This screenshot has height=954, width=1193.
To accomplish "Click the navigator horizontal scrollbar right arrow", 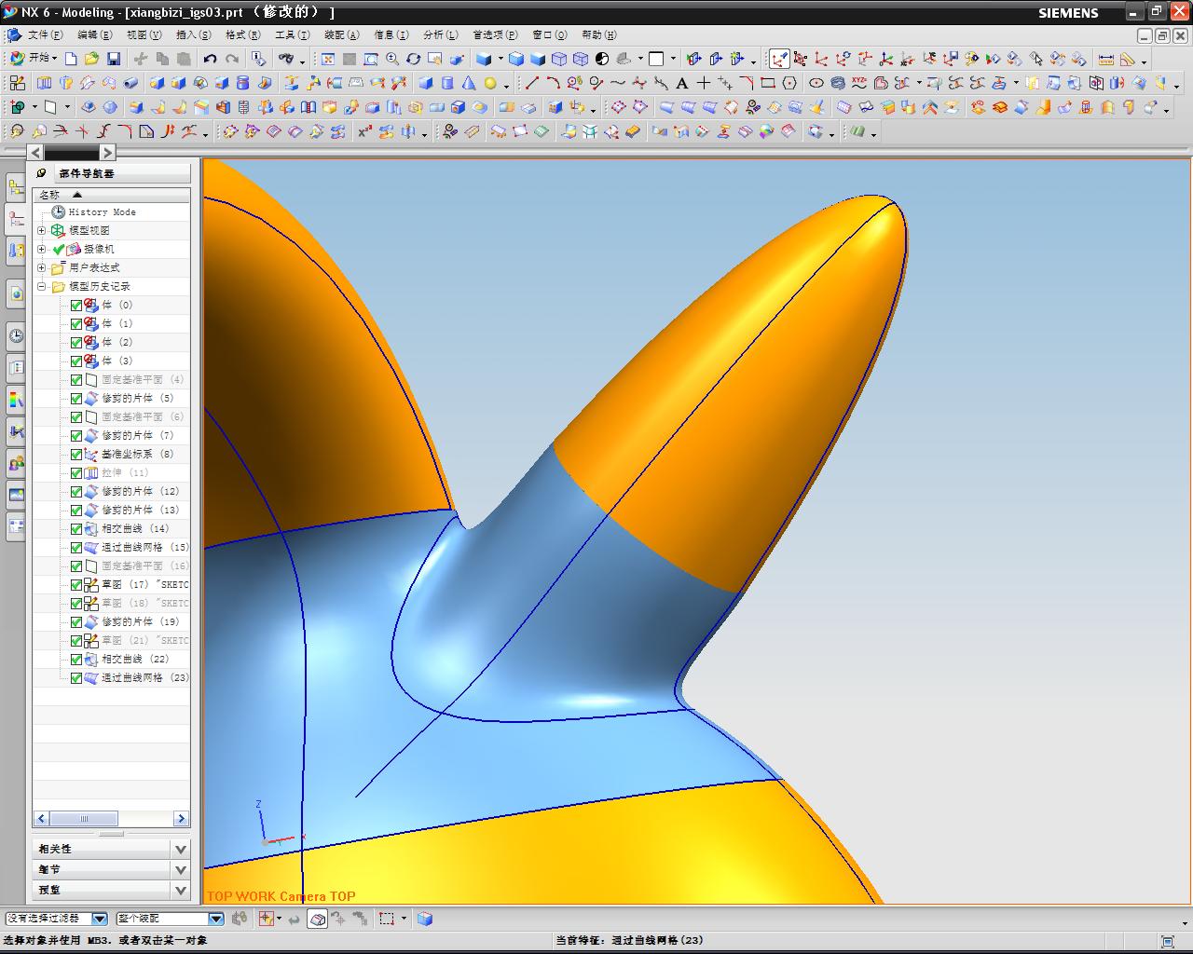I will (181, 818).
